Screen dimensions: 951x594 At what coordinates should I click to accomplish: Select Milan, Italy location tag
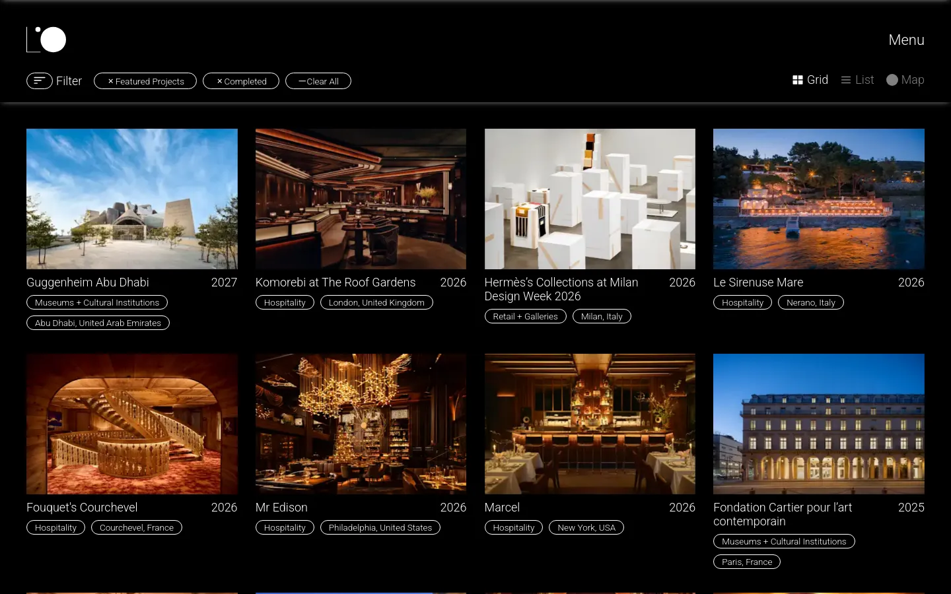click(602, 316)
